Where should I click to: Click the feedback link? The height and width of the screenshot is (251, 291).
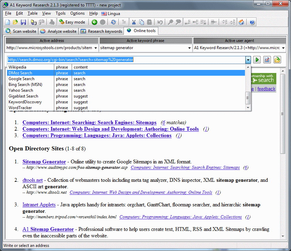pyautogui.click(x=266, y=89)
